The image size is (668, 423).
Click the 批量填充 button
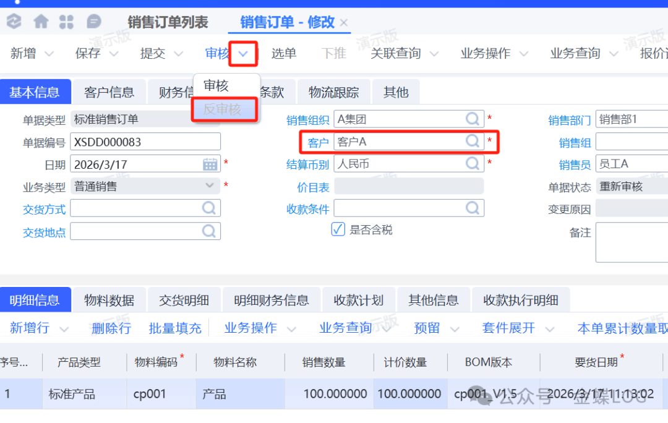[175, 328]
